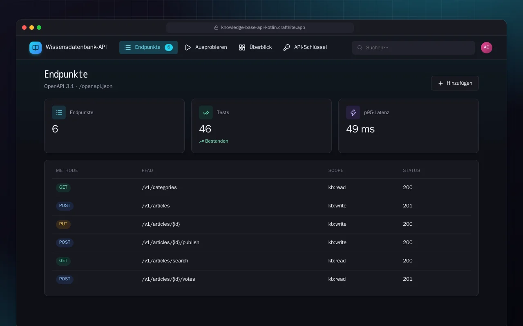Select the Endpunkte tab with badge 6
This screenshot has width=523, height=326.
(148, 47)
